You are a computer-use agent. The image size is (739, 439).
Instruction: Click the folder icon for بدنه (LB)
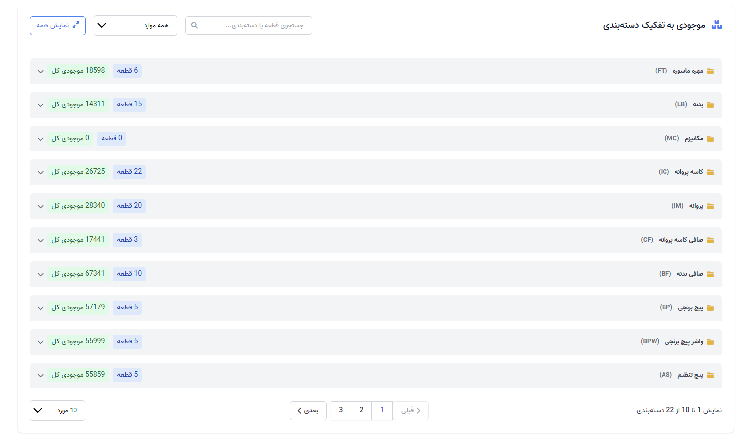(x=710, y=105)
